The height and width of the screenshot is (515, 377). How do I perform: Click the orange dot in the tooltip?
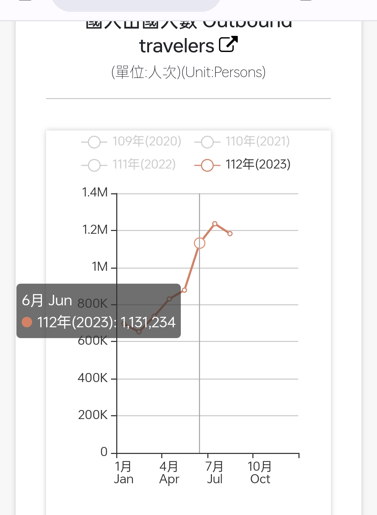tap(27, 322)
